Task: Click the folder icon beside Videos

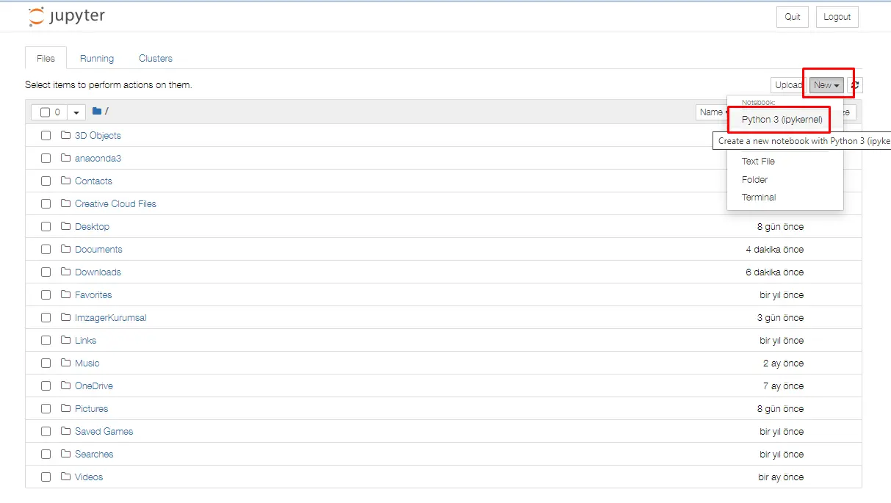Action: [x=65, y=477]
